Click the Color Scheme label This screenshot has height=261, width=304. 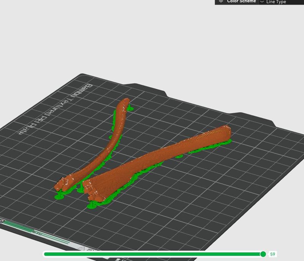coord(241,2)
